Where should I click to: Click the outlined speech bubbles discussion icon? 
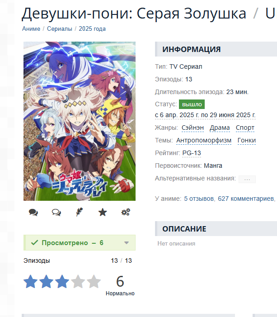(56, 212)
